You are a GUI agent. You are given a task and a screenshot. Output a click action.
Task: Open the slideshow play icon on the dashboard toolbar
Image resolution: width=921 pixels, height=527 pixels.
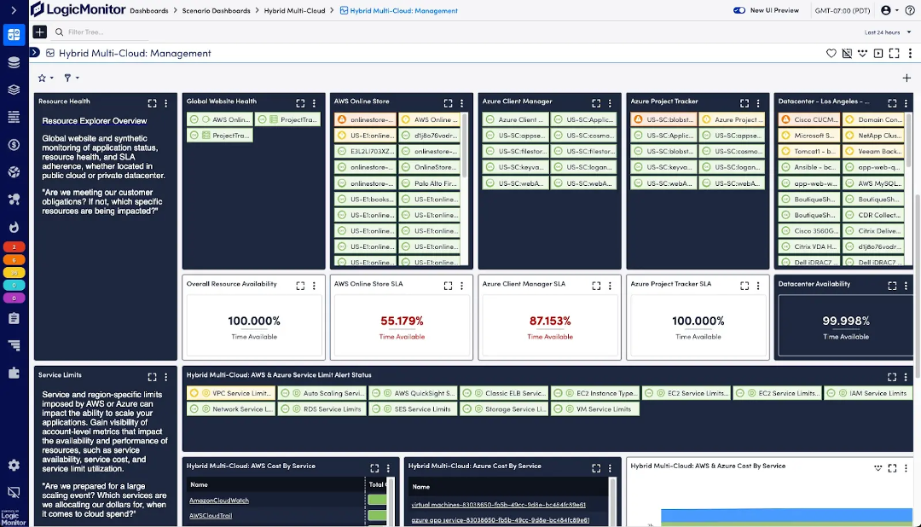878,53
